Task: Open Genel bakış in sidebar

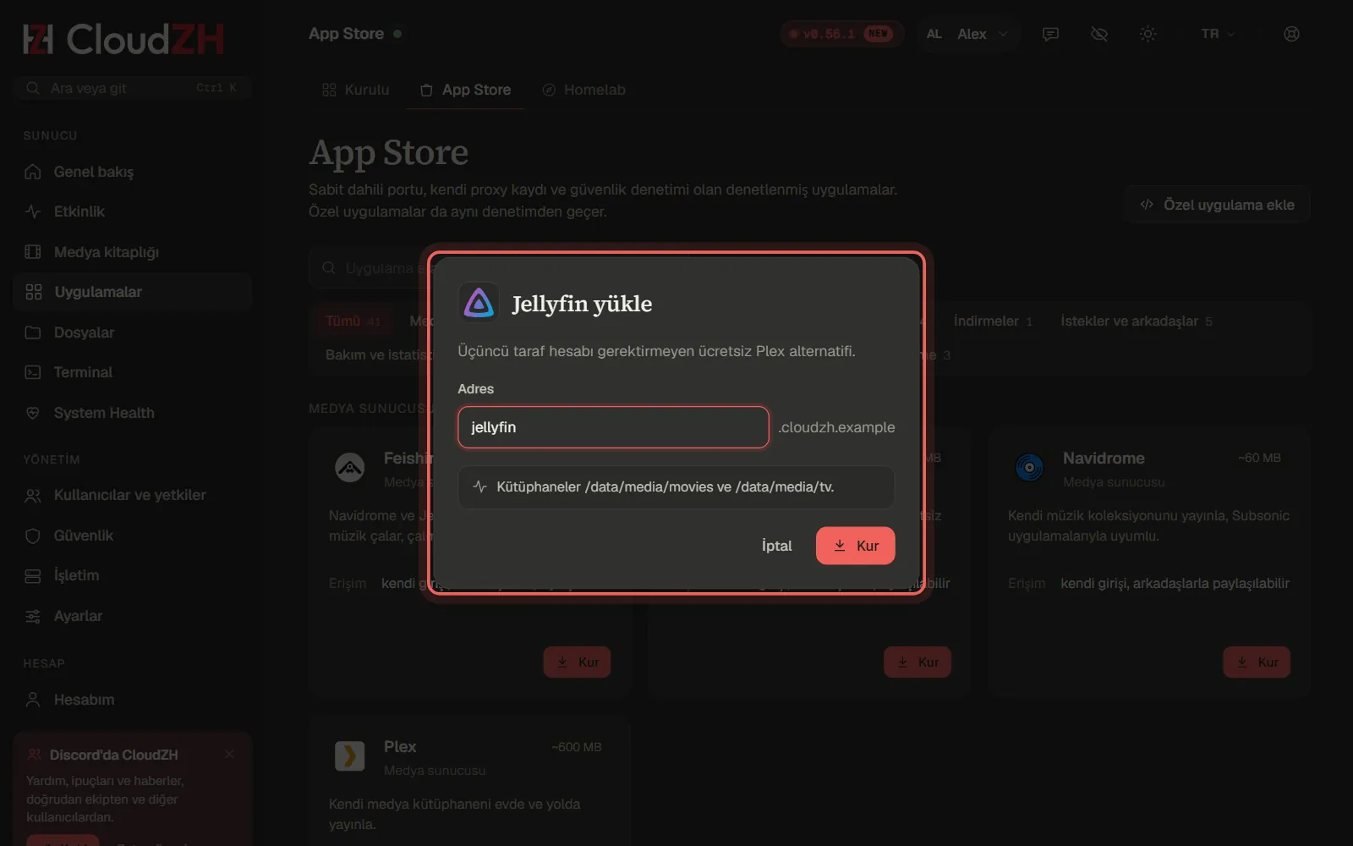Action: tap(132, 172)
